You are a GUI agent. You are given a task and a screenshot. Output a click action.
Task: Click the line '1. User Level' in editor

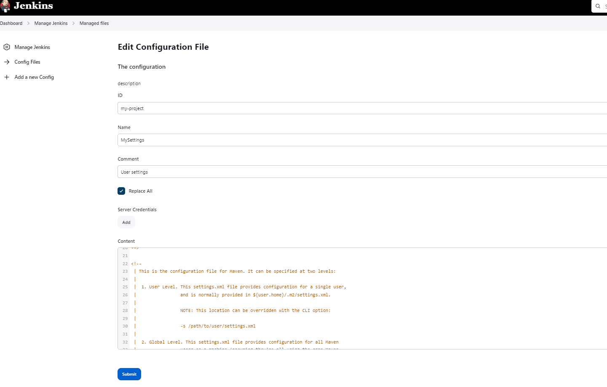coord(240,287)
